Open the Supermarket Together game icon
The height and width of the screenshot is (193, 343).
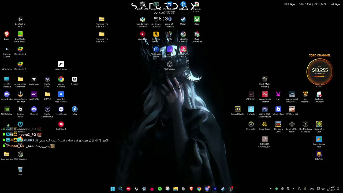point(264,97)
